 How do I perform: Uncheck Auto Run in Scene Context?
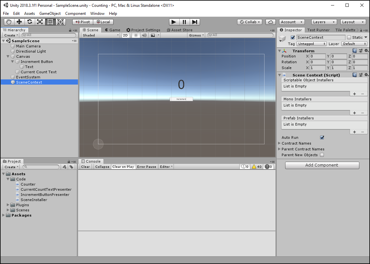(x=322, y=137)
